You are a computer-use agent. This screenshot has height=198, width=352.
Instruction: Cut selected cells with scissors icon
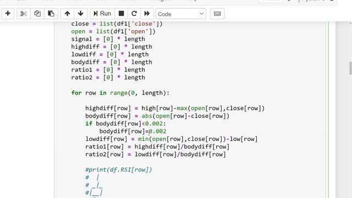[x=23, y=13]
